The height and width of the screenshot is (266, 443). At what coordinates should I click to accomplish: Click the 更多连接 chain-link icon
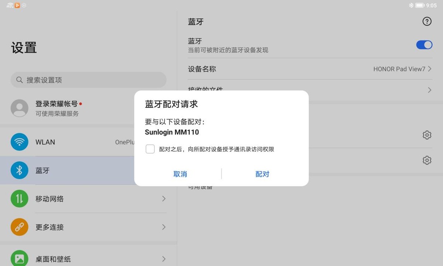[19, 227]
